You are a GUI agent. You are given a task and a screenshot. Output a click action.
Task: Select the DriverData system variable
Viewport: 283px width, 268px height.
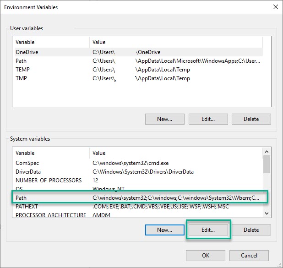pyautogui.click(x=28, y=172)
